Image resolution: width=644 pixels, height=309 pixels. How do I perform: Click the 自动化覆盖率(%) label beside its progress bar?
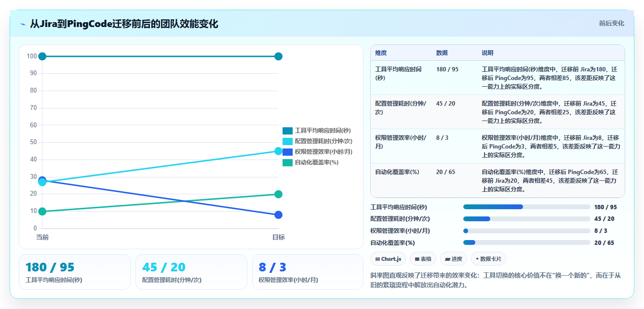(392, 243)
